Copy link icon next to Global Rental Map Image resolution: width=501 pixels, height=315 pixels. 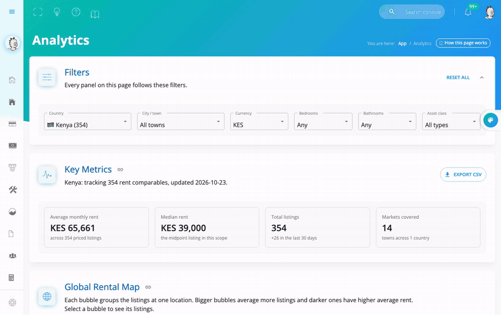pos(148,287)
